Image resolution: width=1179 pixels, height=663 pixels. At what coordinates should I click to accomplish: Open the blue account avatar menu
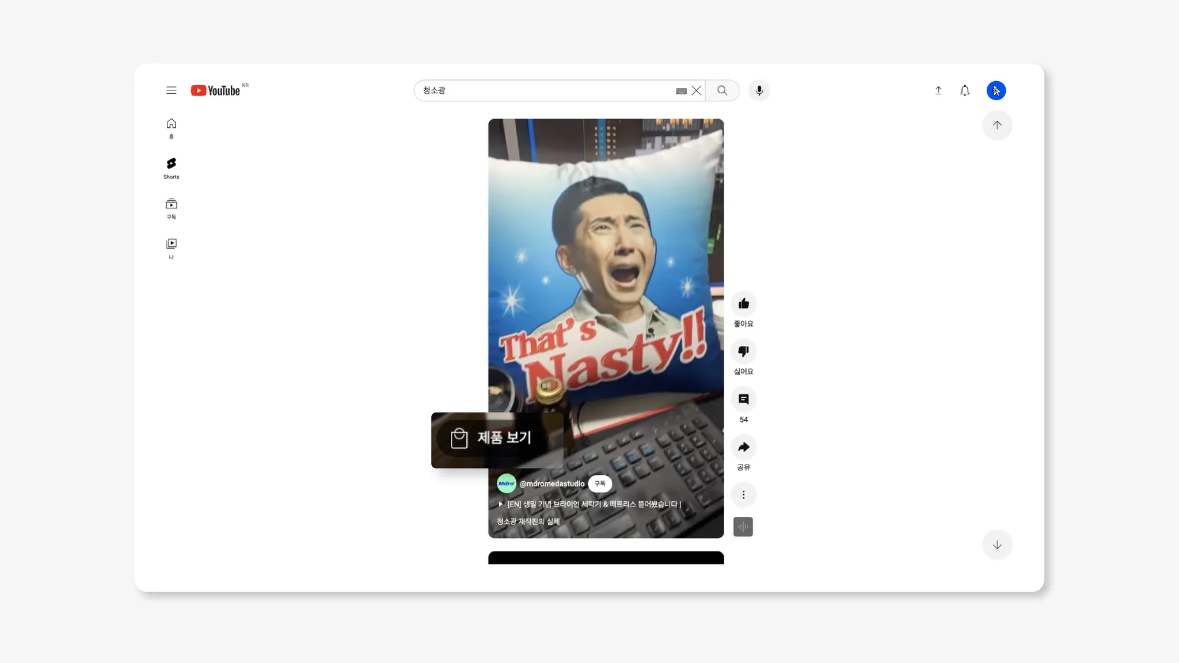996,90
